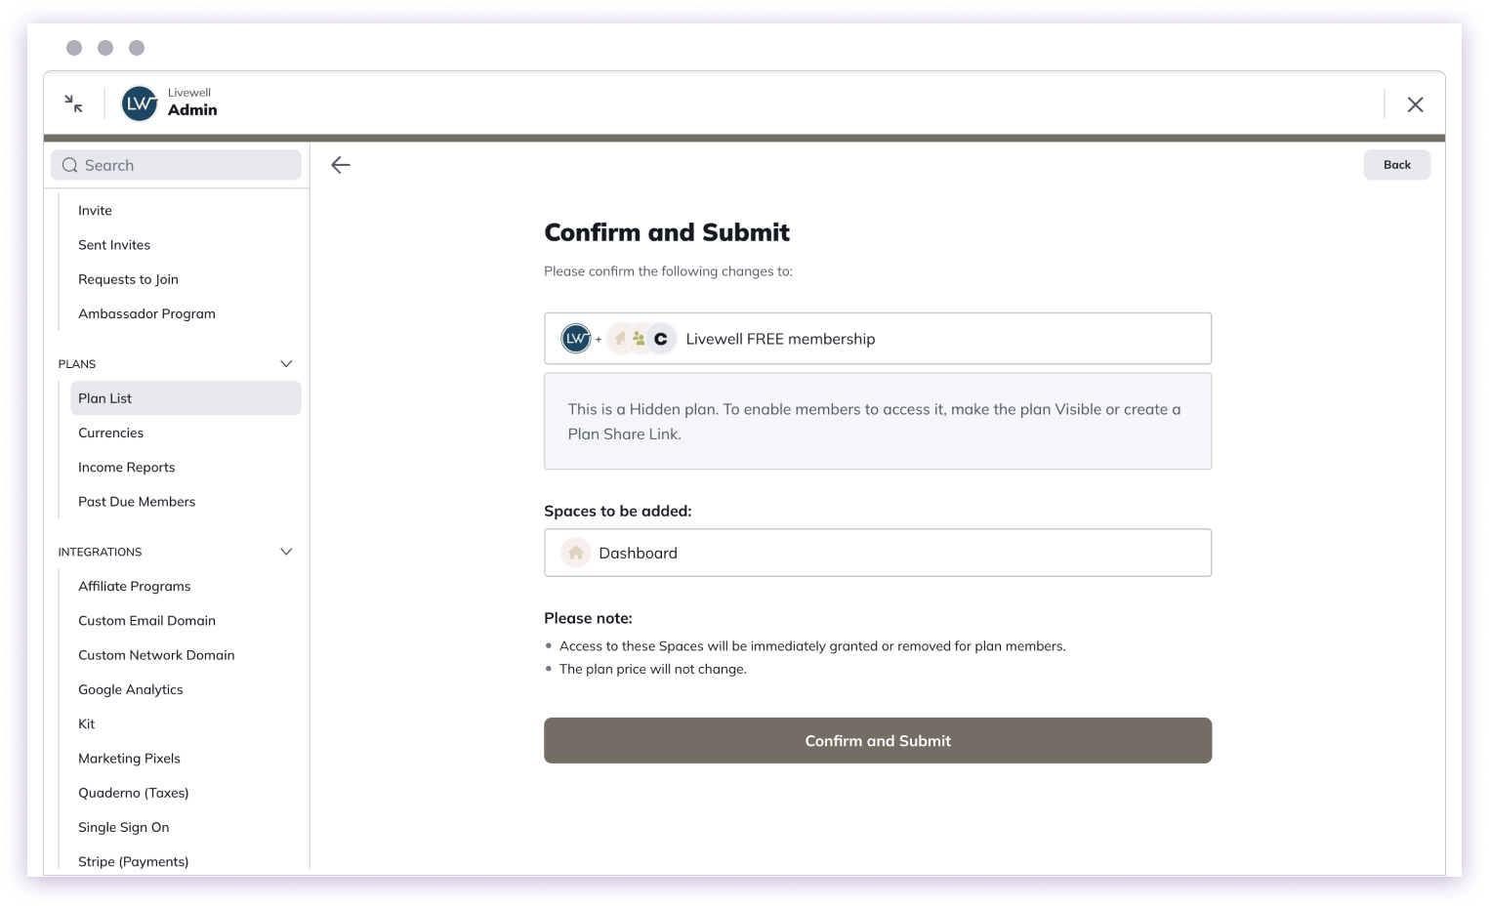Open the Ambassador Program page
This screenshot has height=908, width=1489.
click(146, 313)
